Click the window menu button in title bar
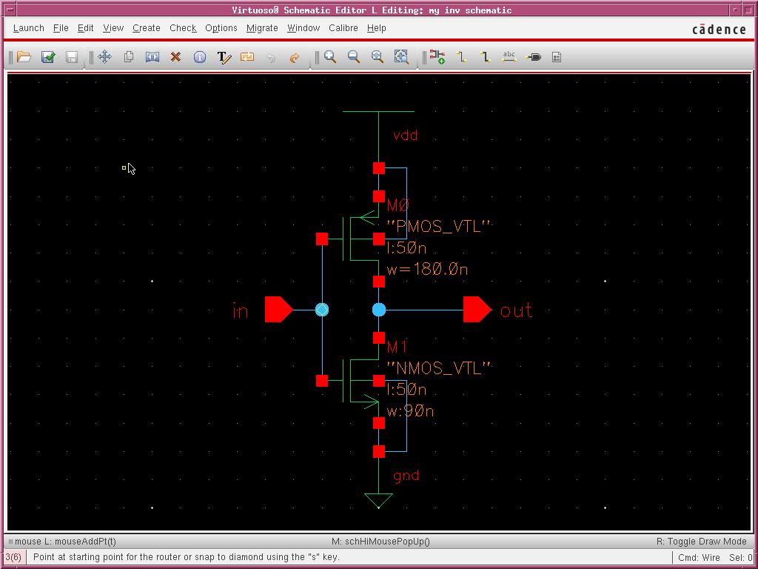The height and width of the screenshot is (569, 758). (8, 10)
